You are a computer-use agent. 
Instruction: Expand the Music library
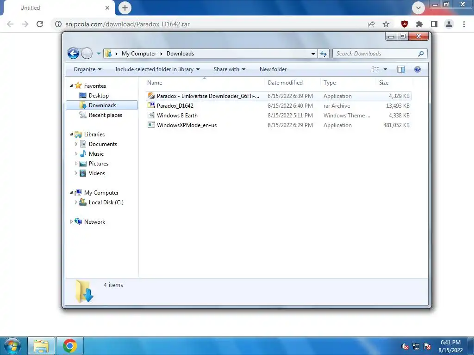click(x=76, y=153)
